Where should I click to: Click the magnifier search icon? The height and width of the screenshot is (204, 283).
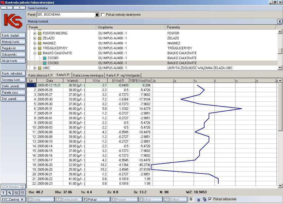click(10, 193)
